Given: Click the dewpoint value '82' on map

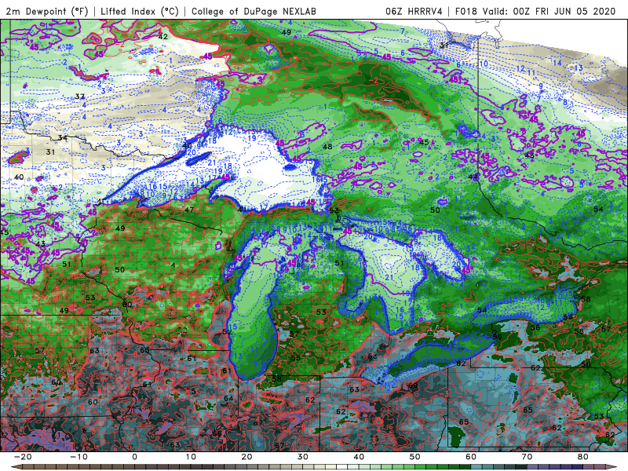Looking at the screenshot, I should point(461,363).
